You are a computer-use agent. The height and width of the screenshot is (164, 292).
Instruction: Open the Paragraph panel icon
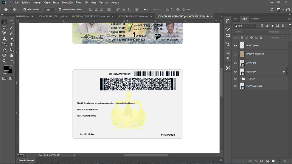(228, 59)
